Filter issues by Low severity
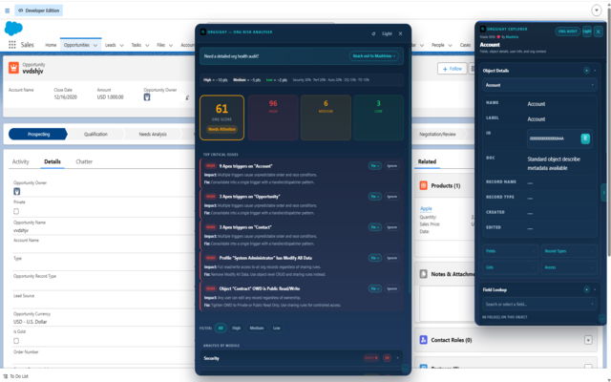The width and height of the screenshot is (611, 382). click(x=276, y=329)
